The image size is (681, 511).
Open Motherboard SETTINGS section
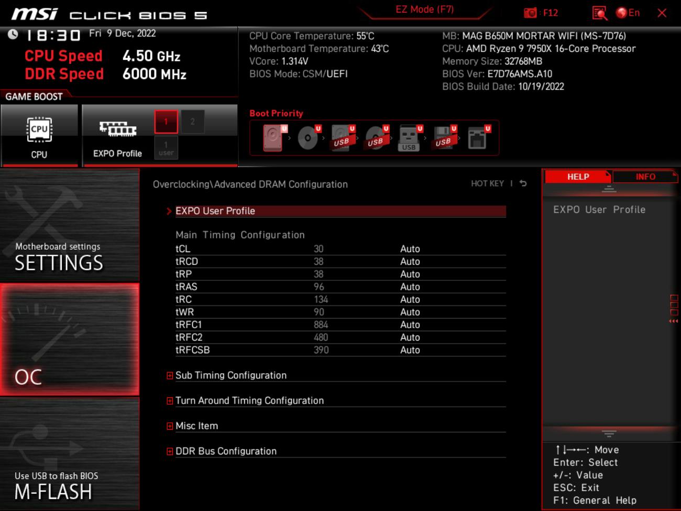pos(69,225)
